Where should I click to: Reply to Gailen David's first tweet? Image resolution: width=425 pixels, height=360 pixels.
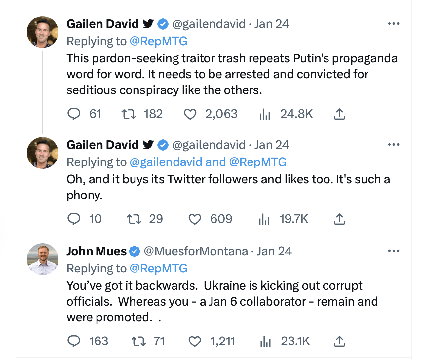(74, 114)
